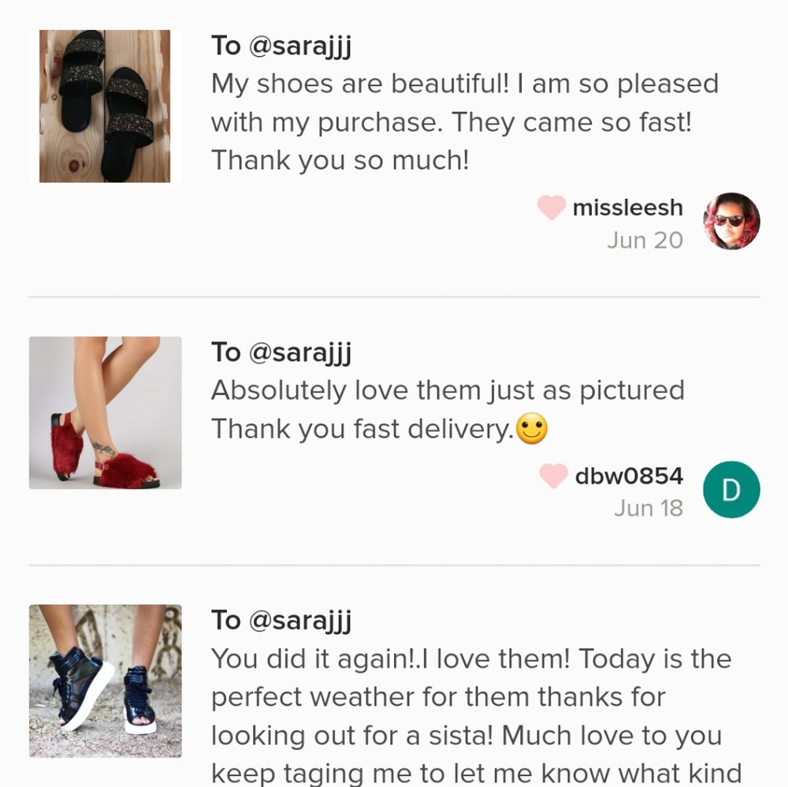Open the red furry slides photo
Image resolution: width=788 pixels, height=787 pixels.
(x=105, y=412)
